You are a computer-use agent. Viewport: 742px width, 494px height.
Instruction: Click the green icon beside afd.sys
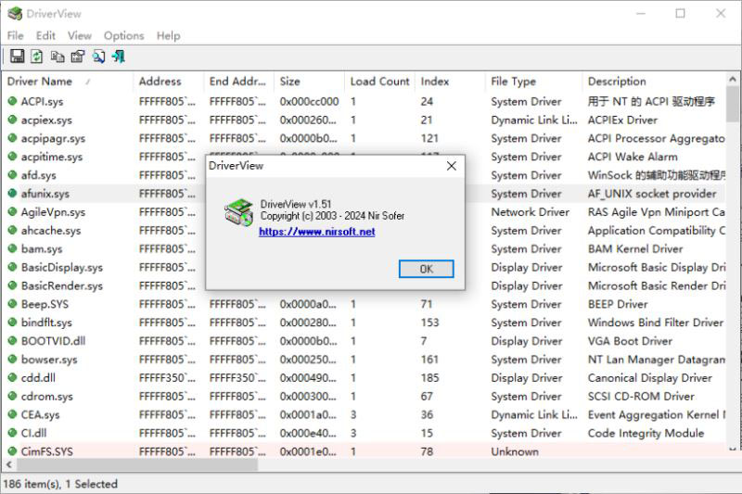[12, 174]
